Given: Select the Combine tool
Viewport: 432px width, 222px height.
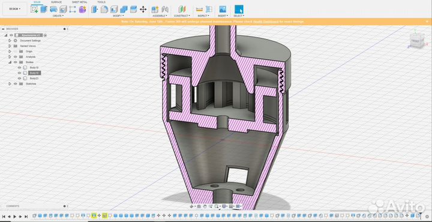Looking at the screenshot, I should pyautogui.click(x=124, y=10).
